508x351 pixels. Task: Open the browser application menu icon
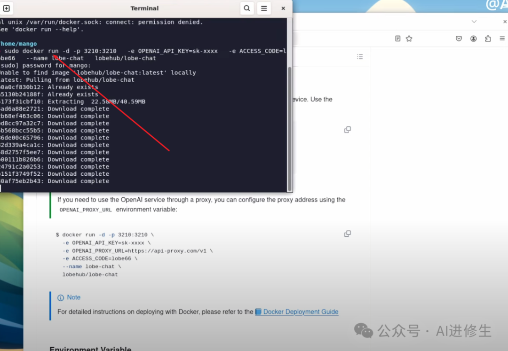point(502,39)
